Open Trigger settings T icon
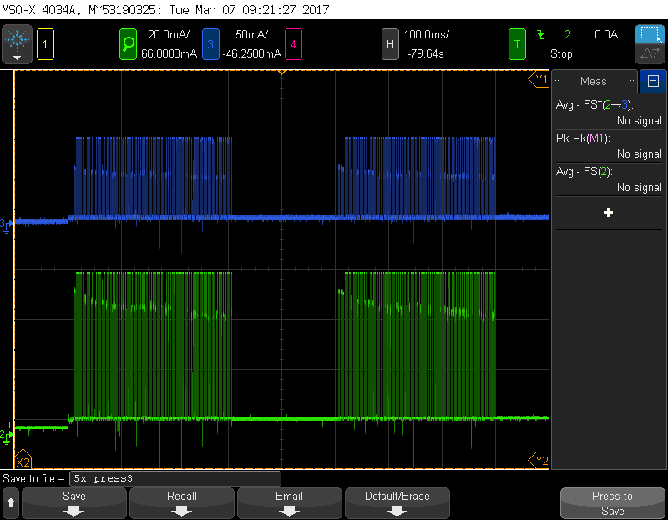This screenshot has width=668, height=520. coord(518,43)
